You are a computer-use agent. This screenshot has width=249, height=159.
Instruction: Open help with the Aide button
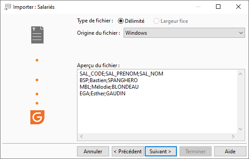[230, 152]
